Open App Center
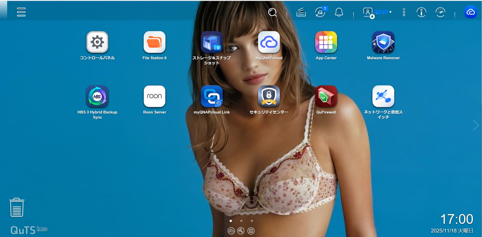 326,42
